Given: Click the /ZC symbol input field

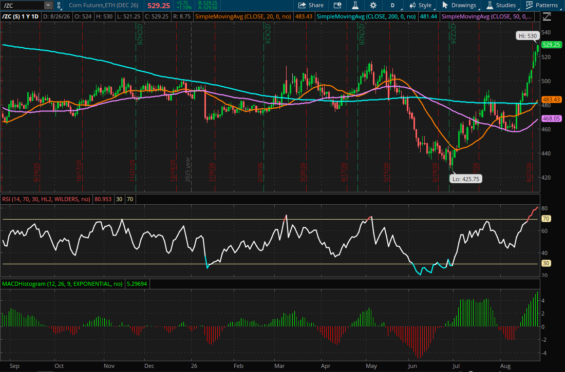Looking at the screenshot, I should [x=23, y=6].
